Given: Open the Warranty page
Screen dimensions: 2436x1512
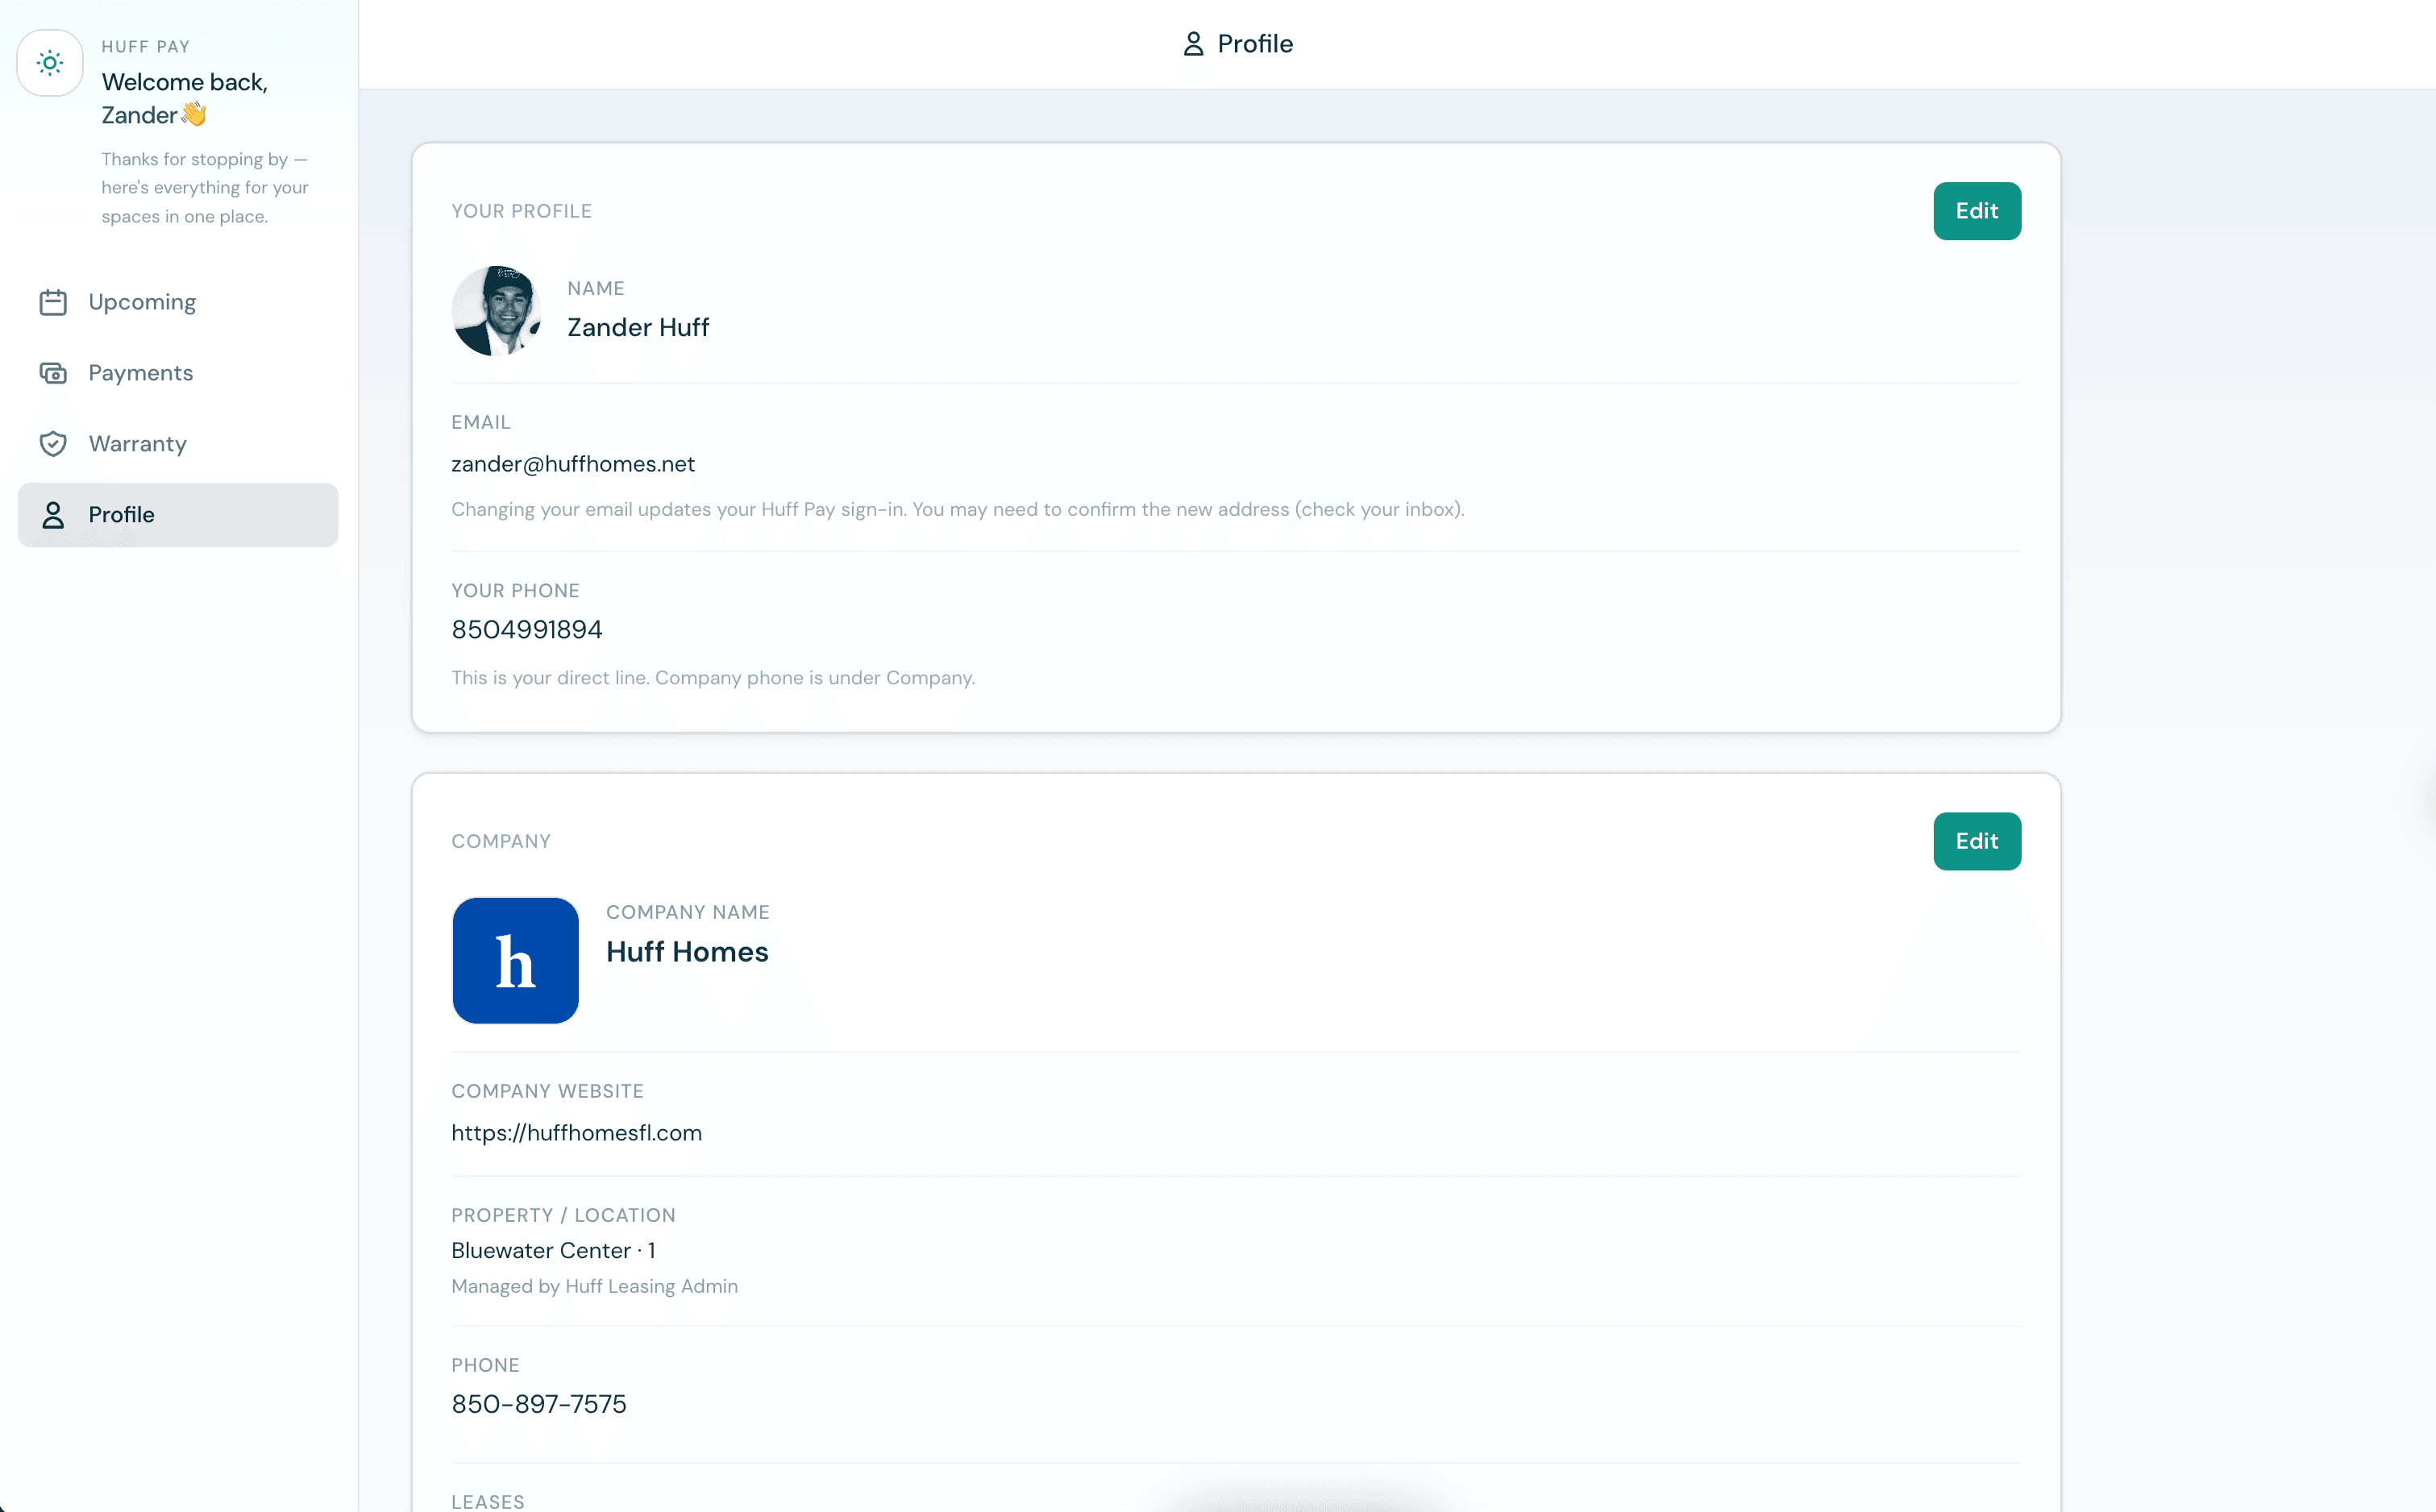Looking at the screenshot, I should (137, 443).
